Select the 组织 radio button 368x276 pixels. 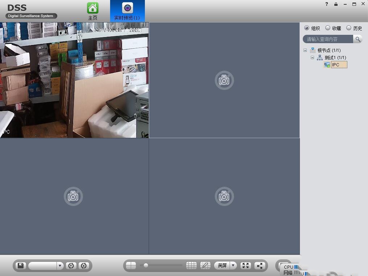click(x=307, y=28)
